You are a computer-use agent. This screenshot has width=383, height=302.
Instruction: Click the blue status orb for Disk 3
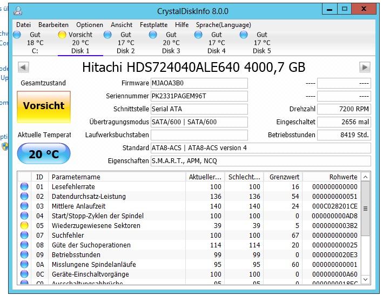click(x=153, y=35)
